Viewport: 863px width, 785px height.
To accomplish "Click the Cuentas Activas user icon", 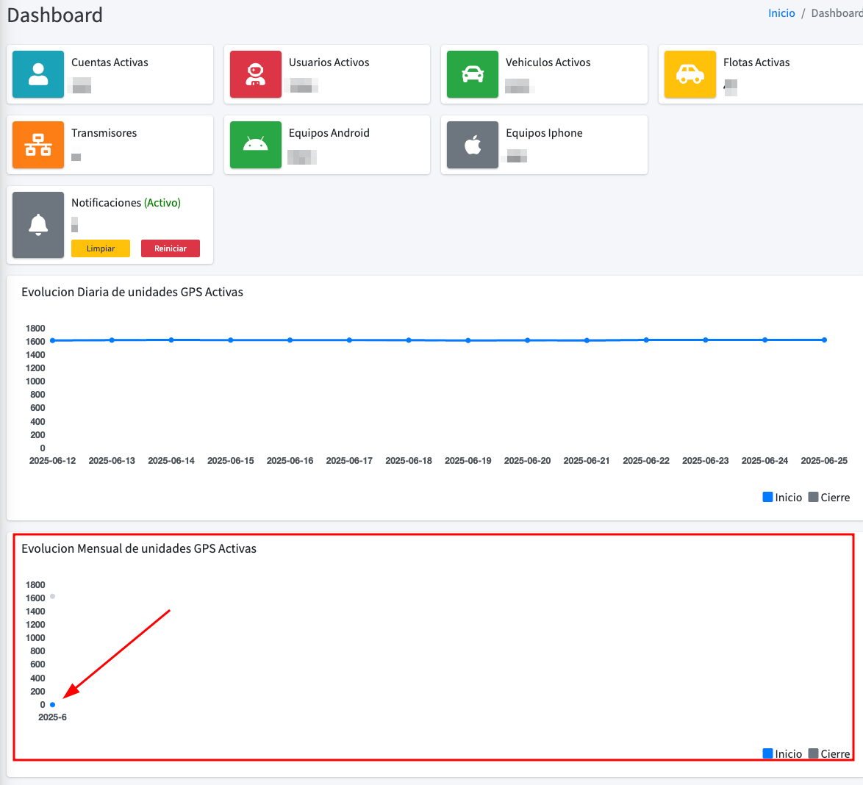I will point(38,74).
